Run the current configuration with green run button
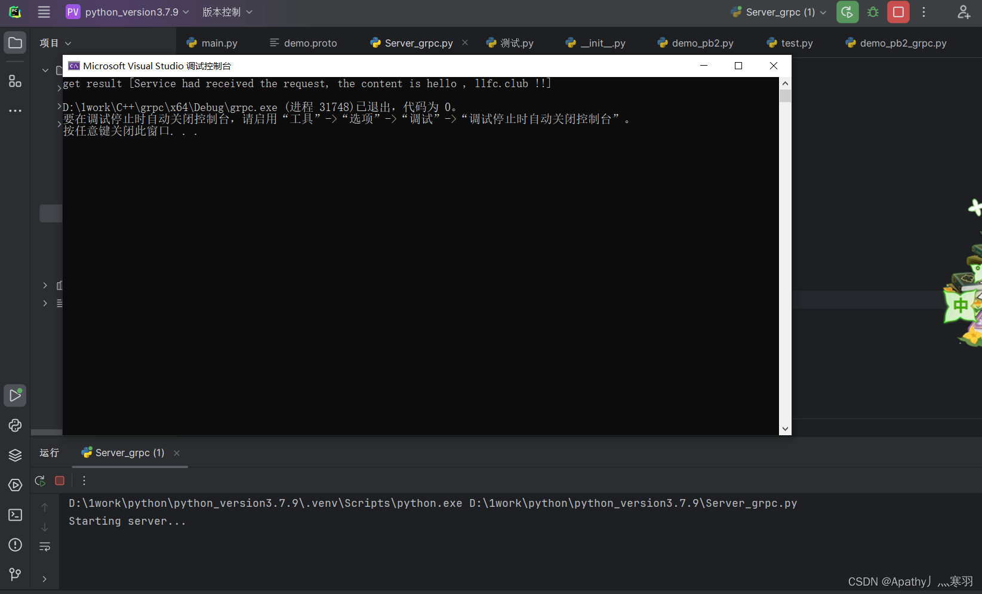982x594 pixels. click(x=847, y=12)
